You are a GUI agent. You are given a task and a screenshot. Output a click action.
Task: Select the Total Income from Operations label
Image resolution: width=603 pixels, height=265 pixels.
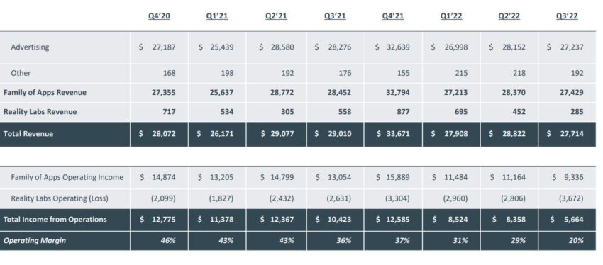tap(55, 219)
